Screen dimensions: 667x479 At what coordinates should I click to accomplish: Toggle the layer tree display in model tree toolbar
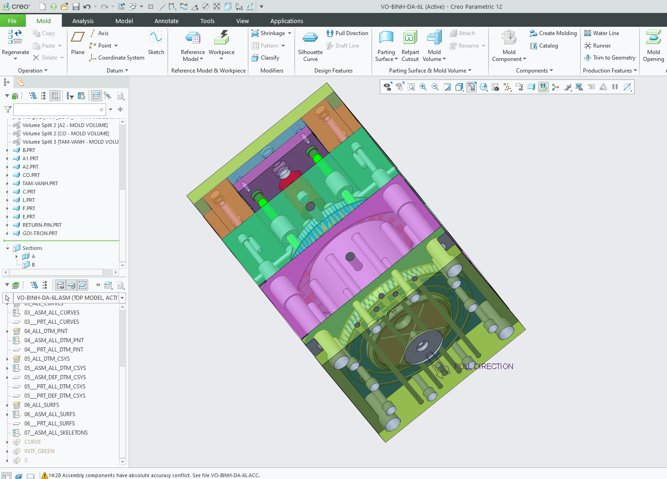(96, 96)
